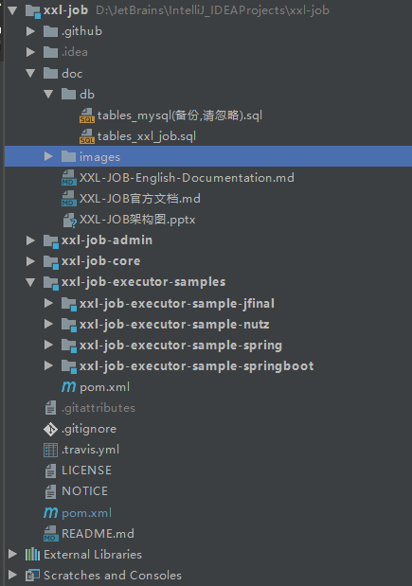Screen dimensions: 412x586
Task: Select the NOTICE file name
Action: tap(84, 491)
